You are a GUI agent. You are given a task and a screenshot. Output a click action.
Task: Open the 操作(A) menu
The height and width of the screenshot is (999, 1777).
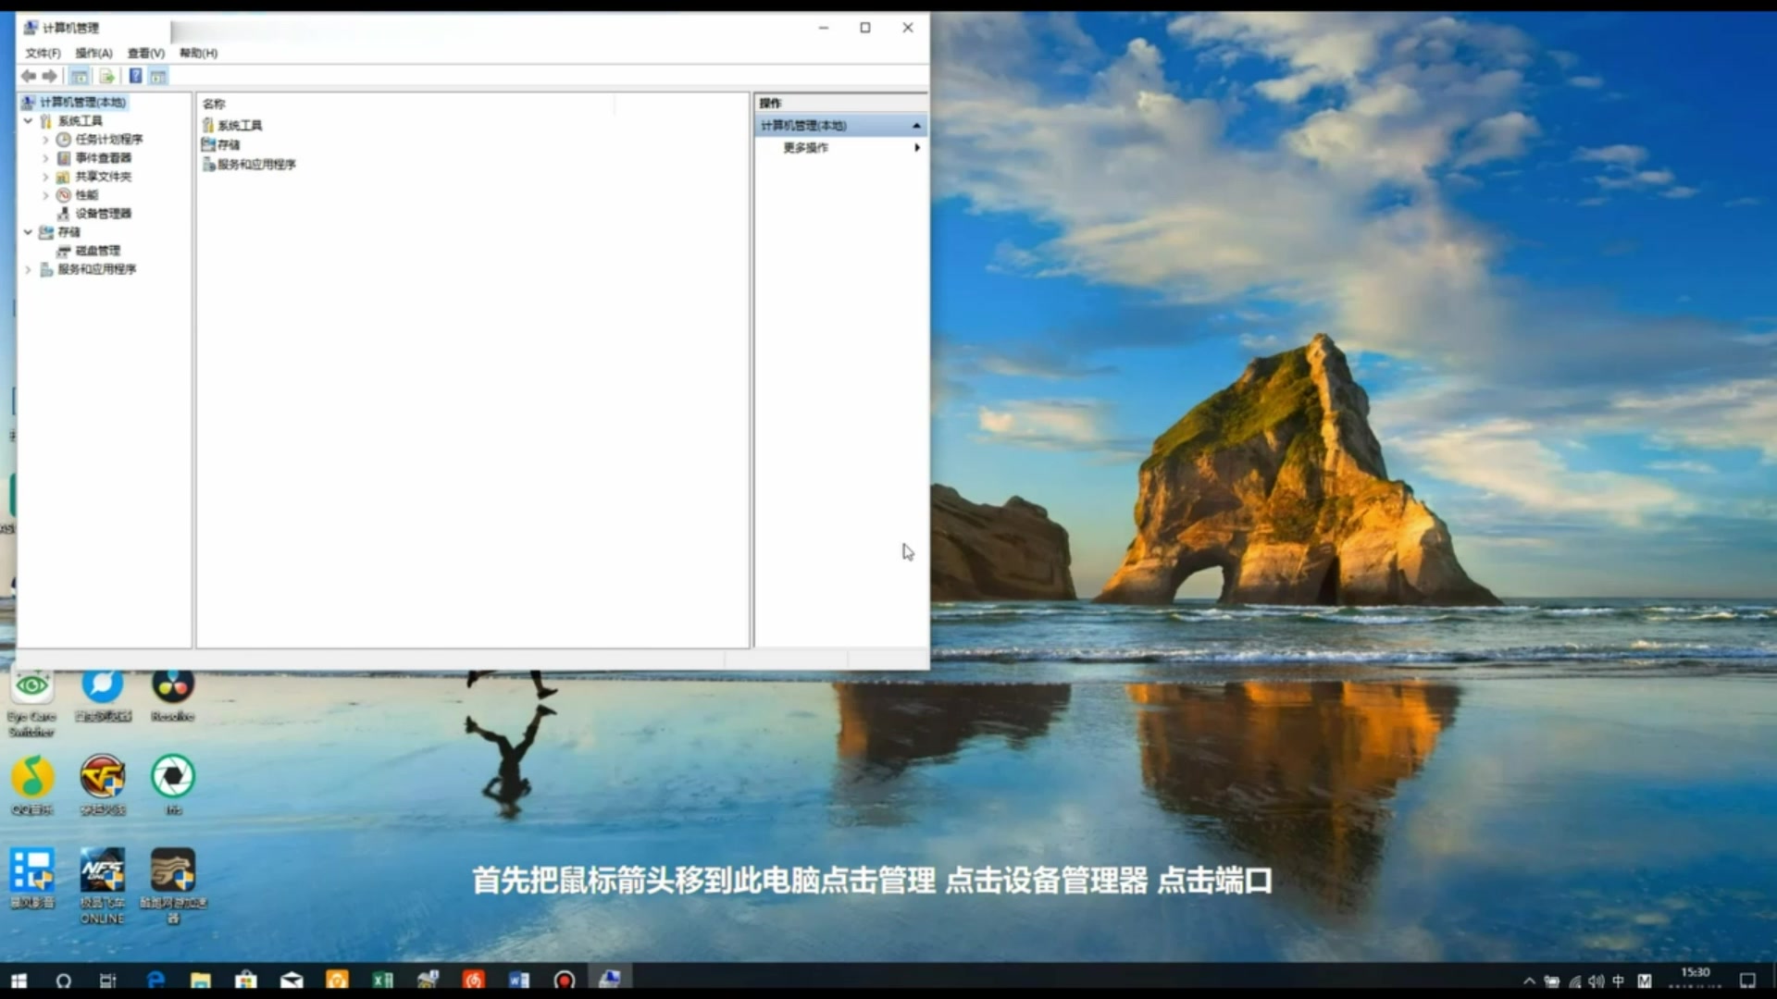coord(93,54)
